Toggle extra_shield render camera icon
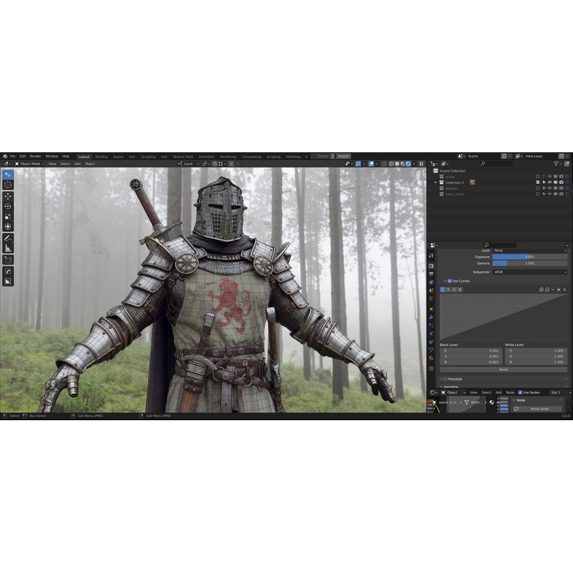Viewport: 573px width, 573px height. pyautogui.click(x=561, y=194)
